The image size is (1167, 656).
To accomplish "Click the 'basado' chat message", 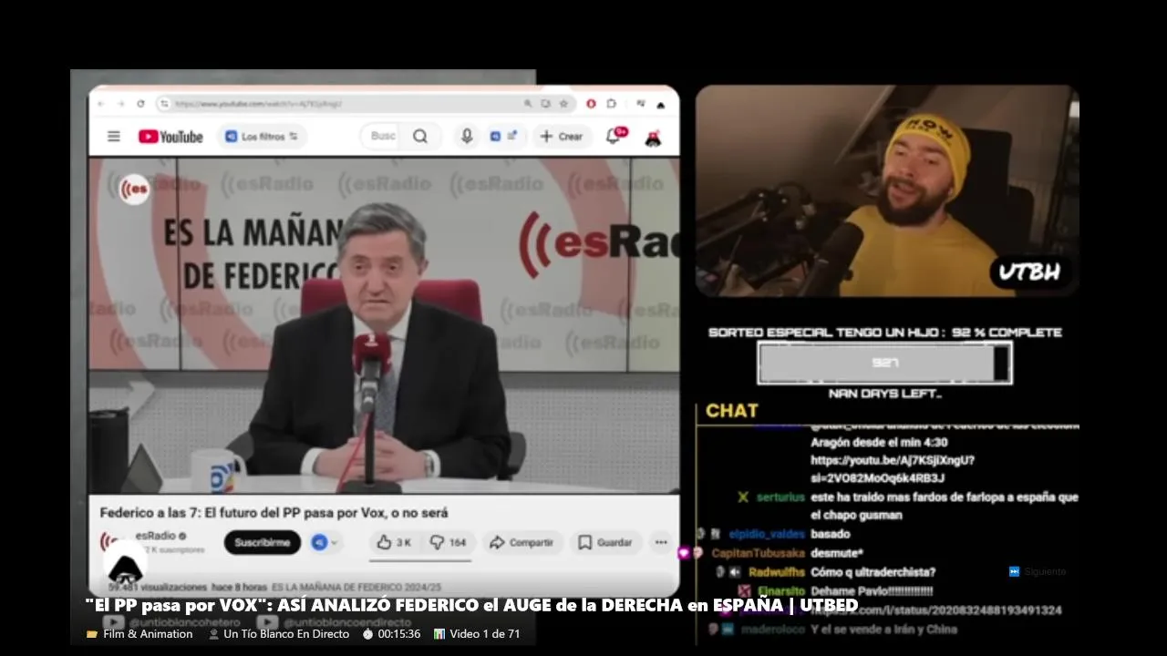I will pyautogui.click(x=830, y=534).
